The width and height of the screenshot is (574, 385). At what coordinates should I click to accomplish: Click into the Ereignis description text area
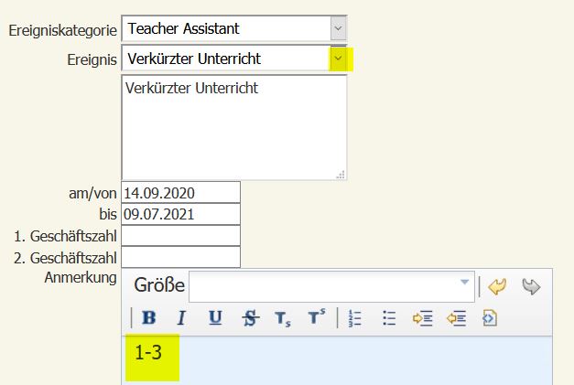[234, 128]
